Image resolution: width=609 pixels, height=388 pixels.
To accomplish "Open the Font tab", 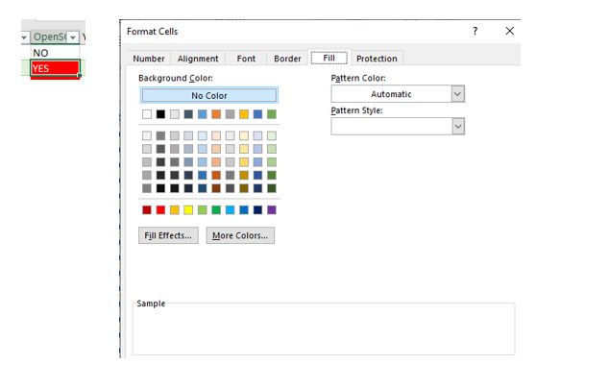I will [x=246, y=59].
